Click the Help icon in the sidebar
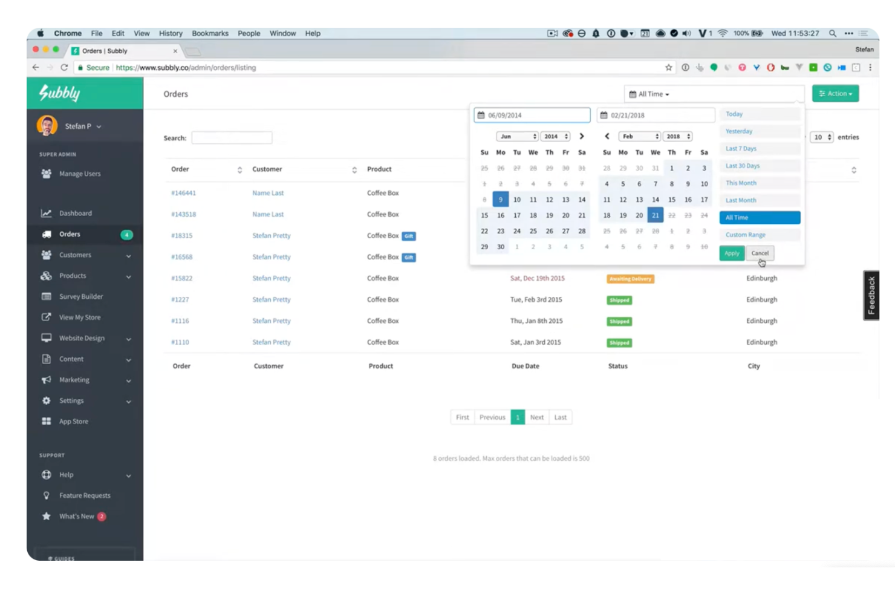This screenshot has width=895, height=597. tap(47, 475)
